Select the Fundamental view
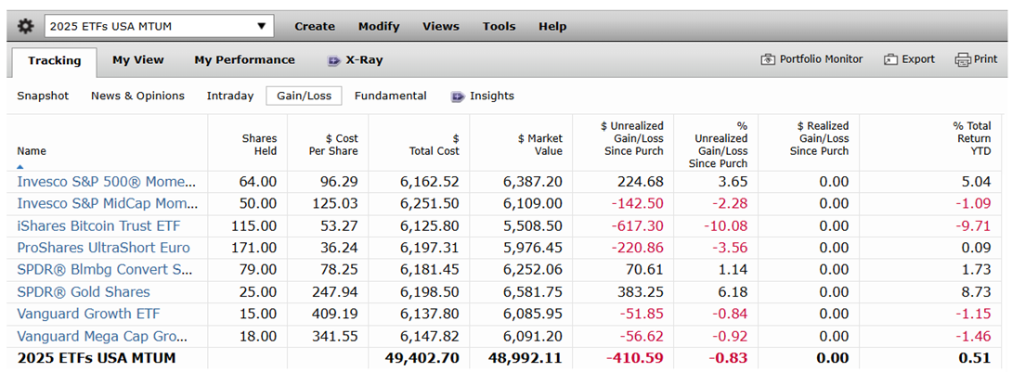Screen dimensions: 1012x372 click(391, 96)
